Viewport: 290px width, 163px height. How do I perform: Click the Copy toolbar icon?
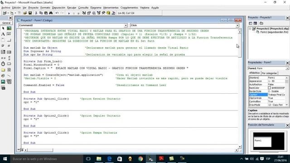41,13
